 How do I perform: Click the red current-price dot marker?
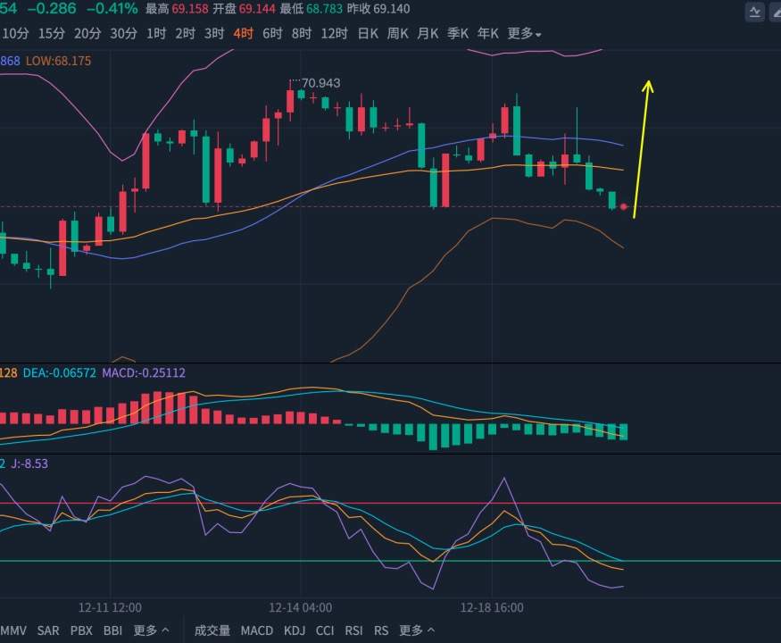point(624,206)
